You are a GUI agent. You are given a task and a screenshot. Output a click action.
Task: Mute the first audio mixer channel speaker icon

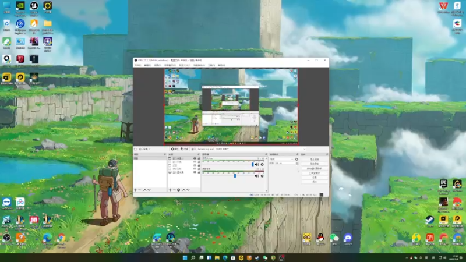coord(257,164)
